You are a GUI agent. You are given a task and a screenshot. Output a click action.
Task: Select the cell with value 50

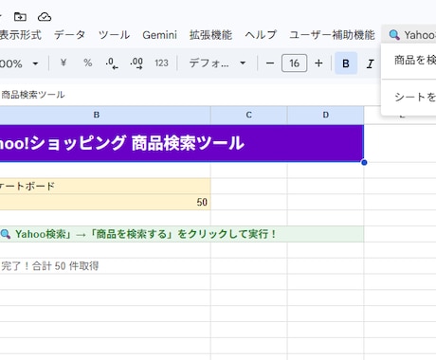tap(105, 202)
